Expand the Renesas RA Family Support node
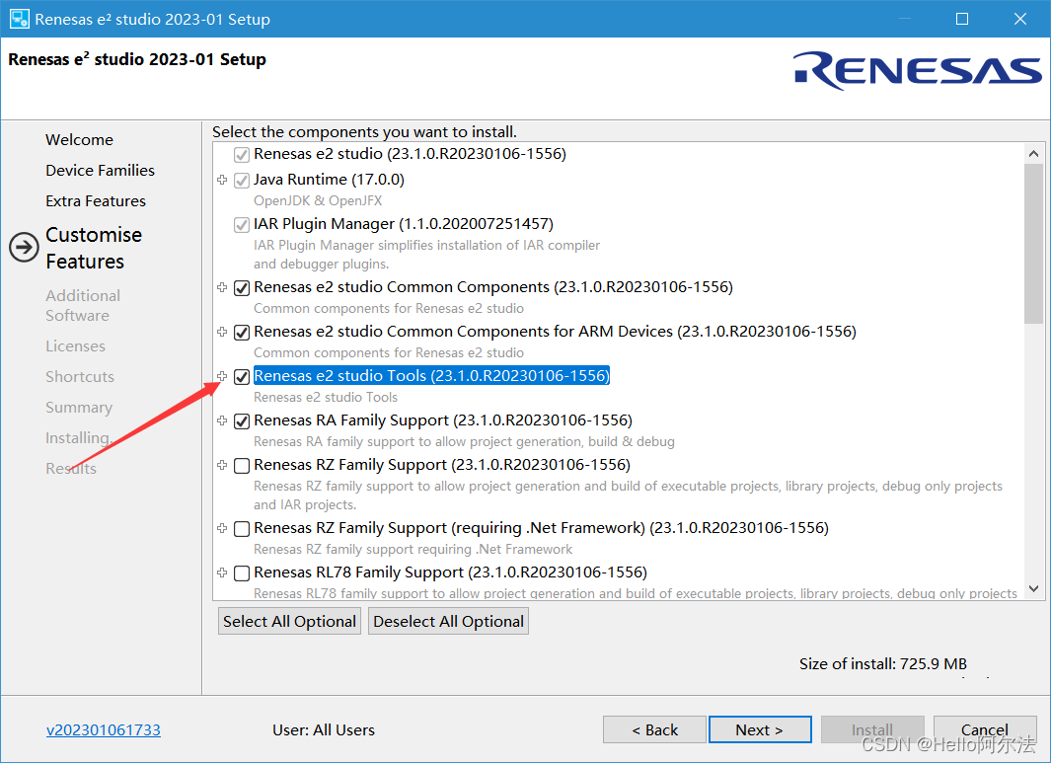 223,420
